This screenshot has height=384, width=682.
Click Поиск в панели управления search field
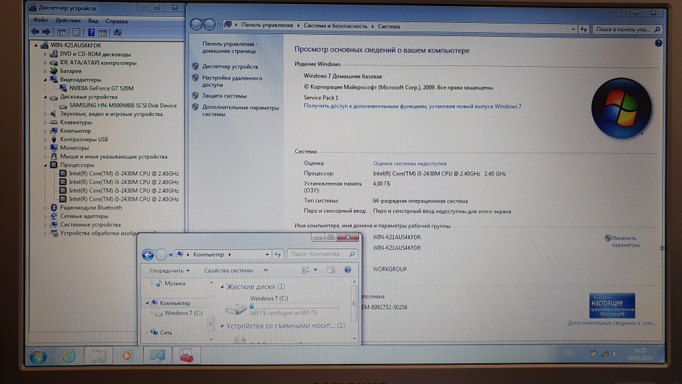pos(627,29)
